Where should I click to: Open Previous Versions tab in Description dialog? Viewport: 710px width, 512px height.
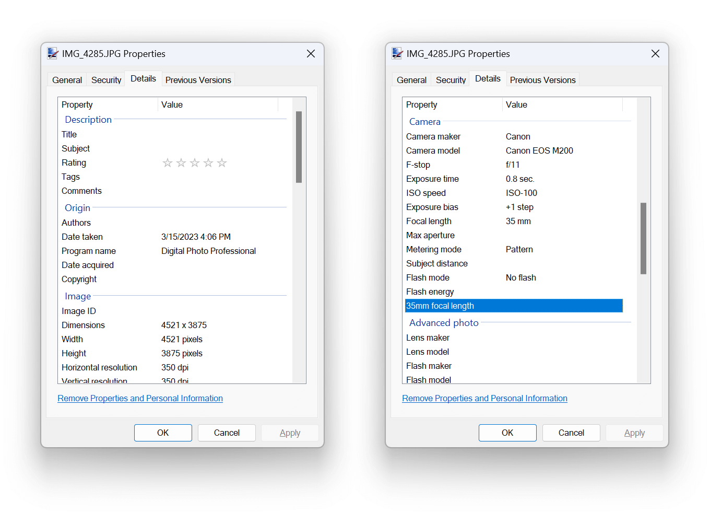point(198,80)
